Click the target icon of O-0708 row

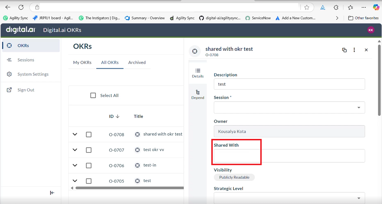point(138,134)
